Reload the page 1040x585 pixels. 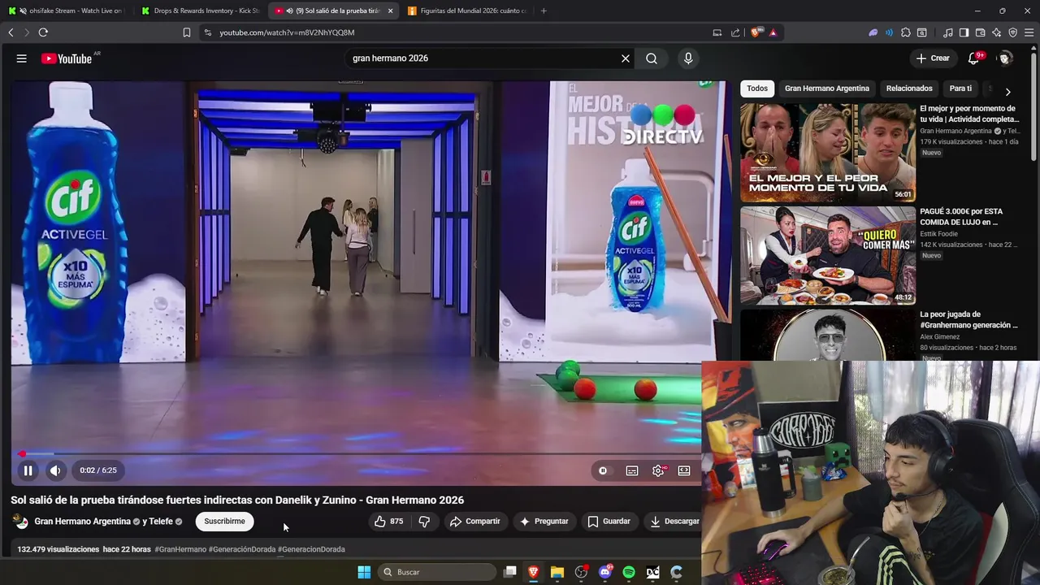(43, 32)
